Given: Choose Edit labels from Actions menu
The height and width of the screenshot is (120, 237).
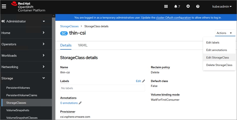Looking at the screenshot, I should 219,42.
